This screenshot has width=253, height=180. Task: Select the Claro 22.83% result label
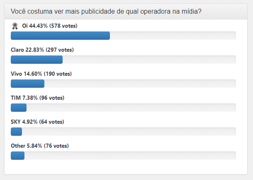[42, 50]
